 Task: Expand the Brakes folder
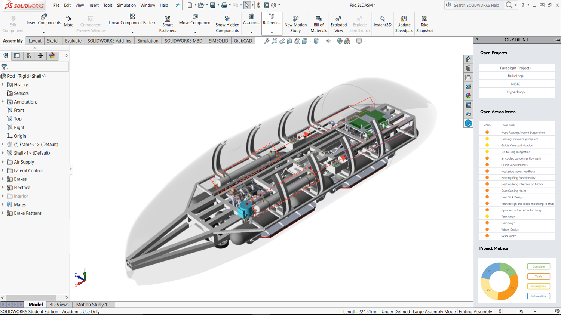3,179
